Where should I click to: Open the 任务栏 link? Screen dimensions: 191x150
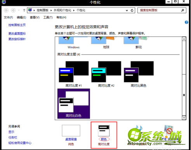pyautogui.click(x=13, y=137)
